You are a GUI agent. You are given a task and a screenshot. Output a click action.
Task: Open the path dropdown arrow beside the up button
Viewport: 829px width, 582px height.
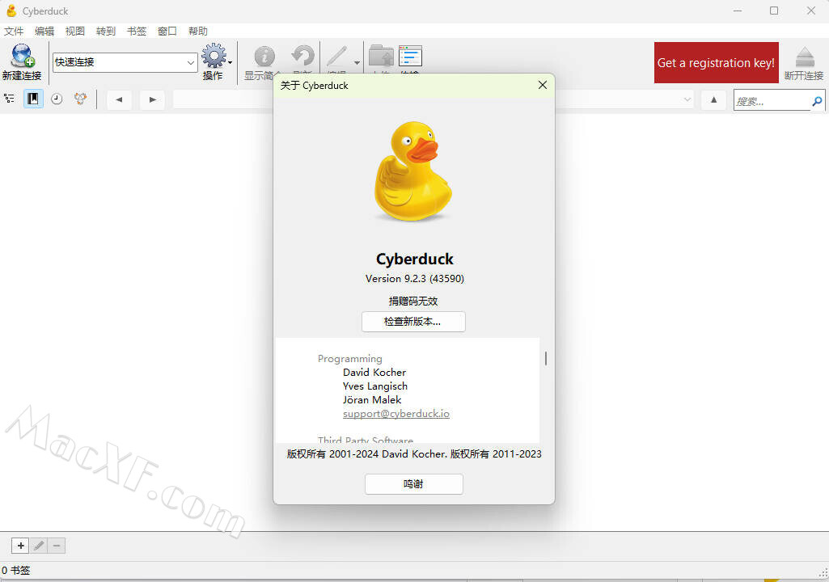(687, 99)
